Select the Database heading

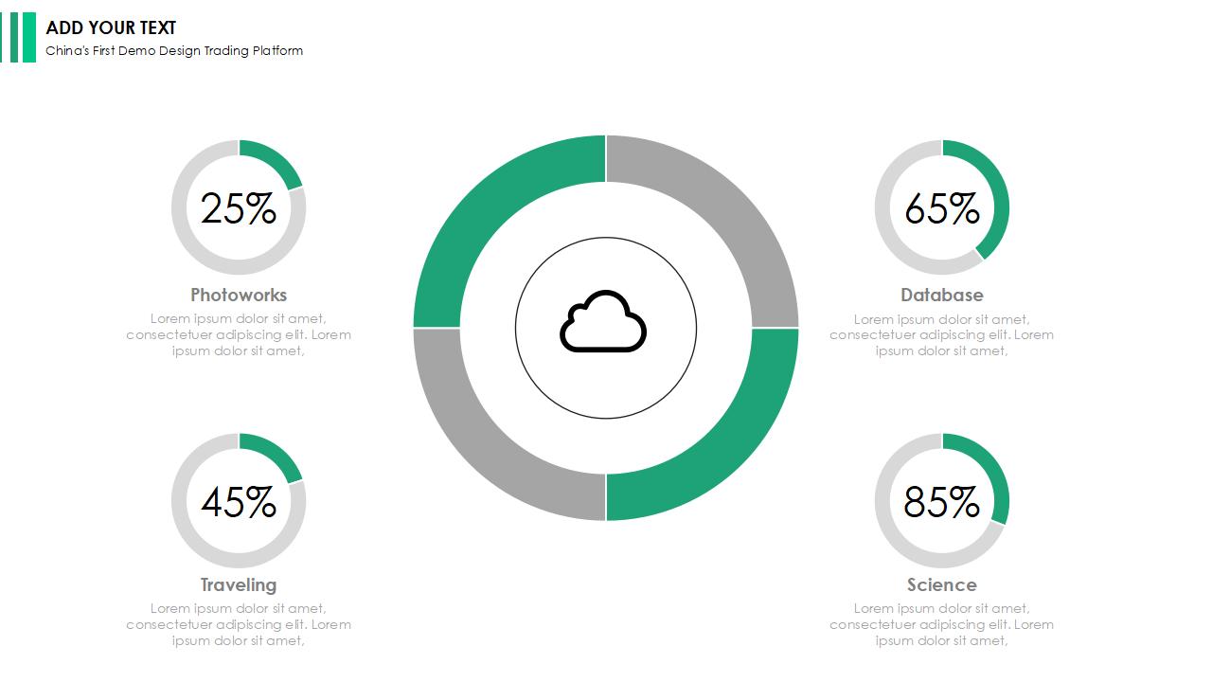tap(942, 295)
